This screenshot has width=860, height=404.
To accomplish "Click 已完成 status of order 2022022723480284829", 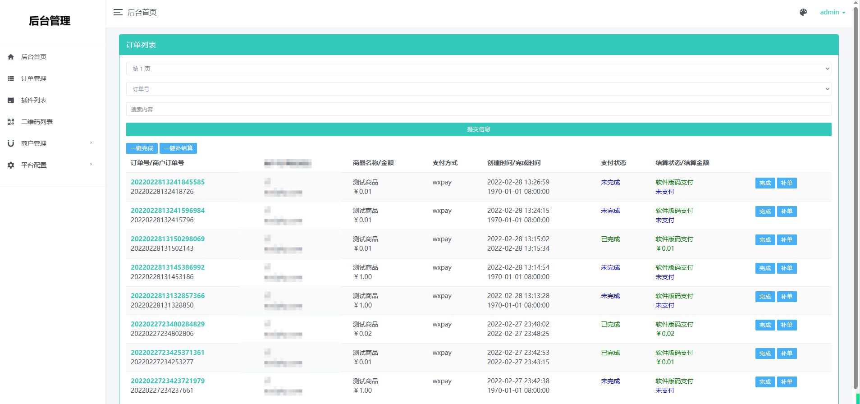I will coord(610,324).
